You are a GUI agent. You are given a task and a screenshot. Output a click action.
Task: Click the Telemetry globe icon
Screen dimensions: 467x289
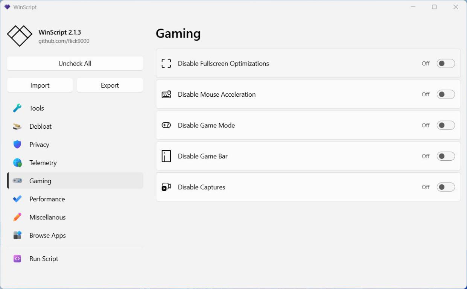click(x=17, y=163)
